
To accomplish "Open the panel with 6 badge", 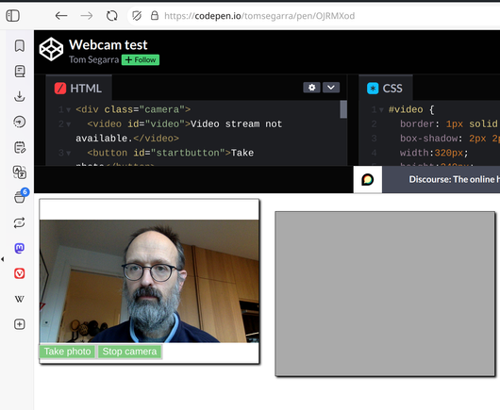I will click(x=21, y=196).
